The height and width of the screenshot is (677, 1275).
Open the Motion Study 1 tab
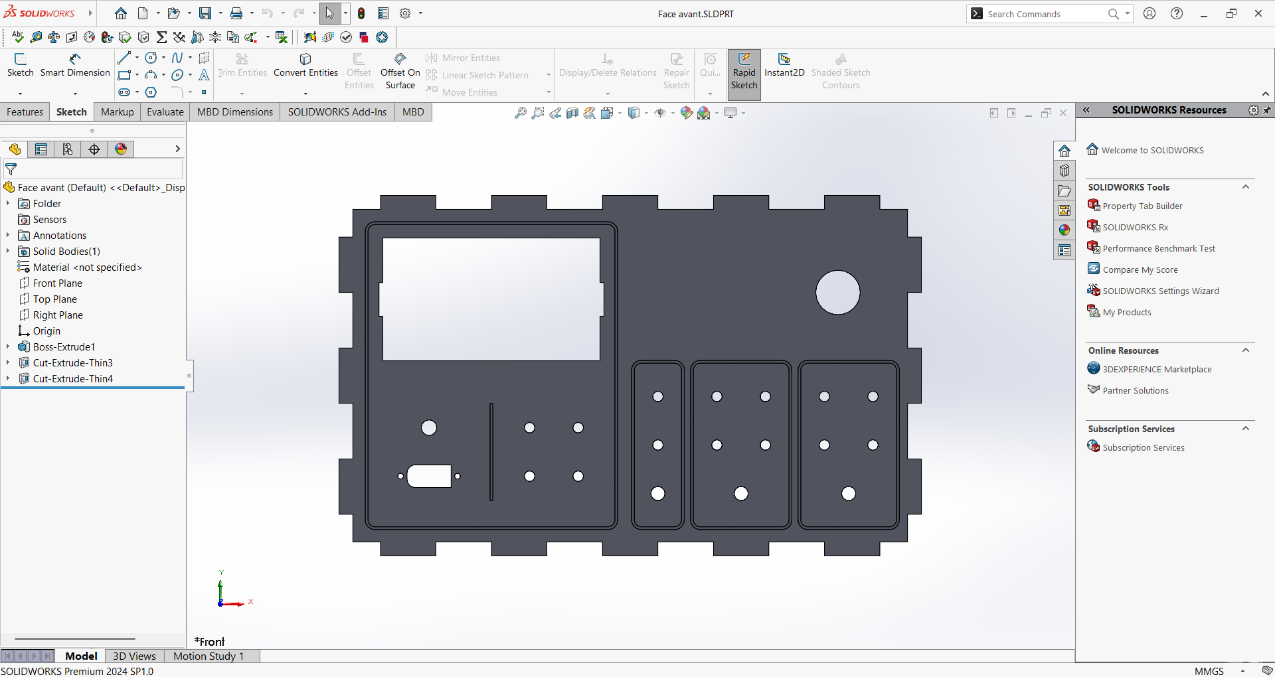(x=209, y=656)
